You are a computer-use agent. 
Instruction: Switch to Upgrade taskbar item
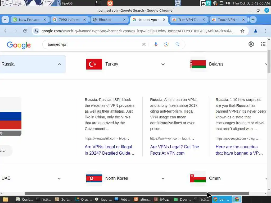click(x=103, y=199)
